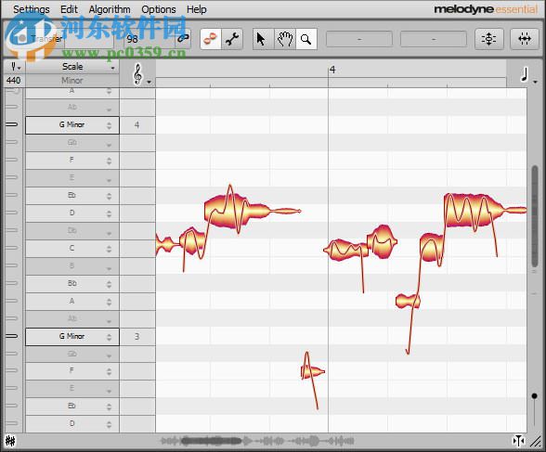Open the Algorithm menu
Image resolution: width=546 pixels, height=452 pixels.
tap(110, 9)
